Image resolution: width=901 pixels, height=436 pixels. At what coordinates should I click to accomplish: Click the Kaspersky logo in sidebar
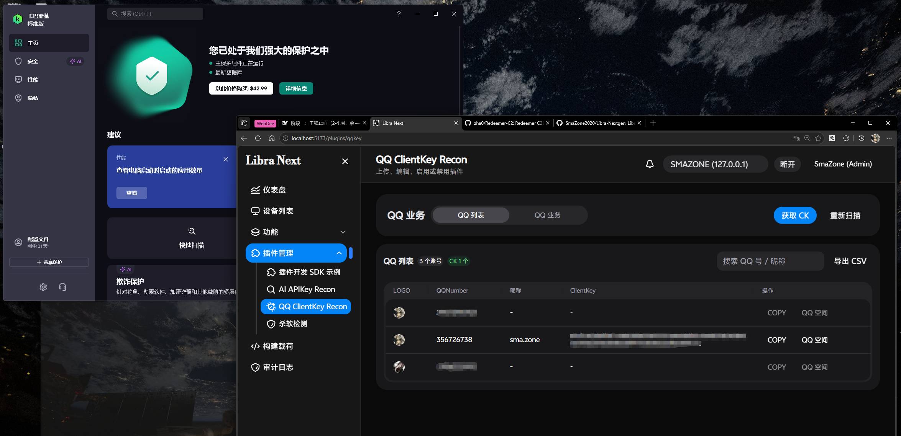coord(18,19)
